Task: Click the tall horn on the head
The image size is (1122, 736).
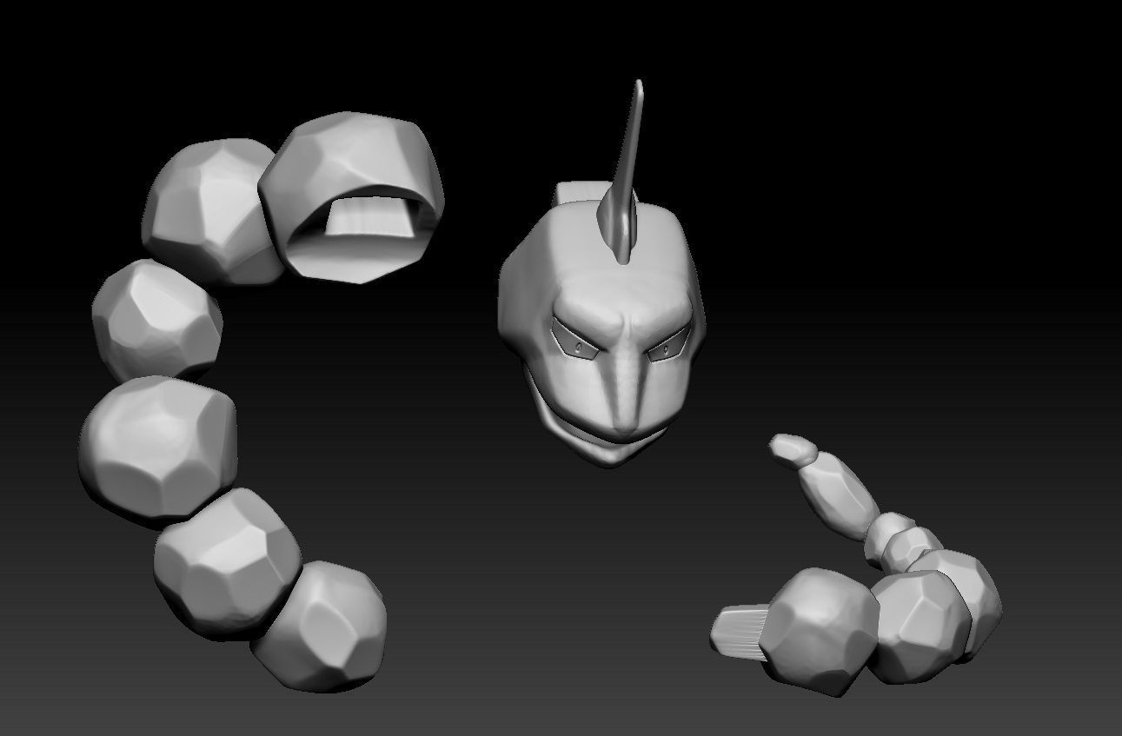Action: pyautogui.click(x=626, y=174)
